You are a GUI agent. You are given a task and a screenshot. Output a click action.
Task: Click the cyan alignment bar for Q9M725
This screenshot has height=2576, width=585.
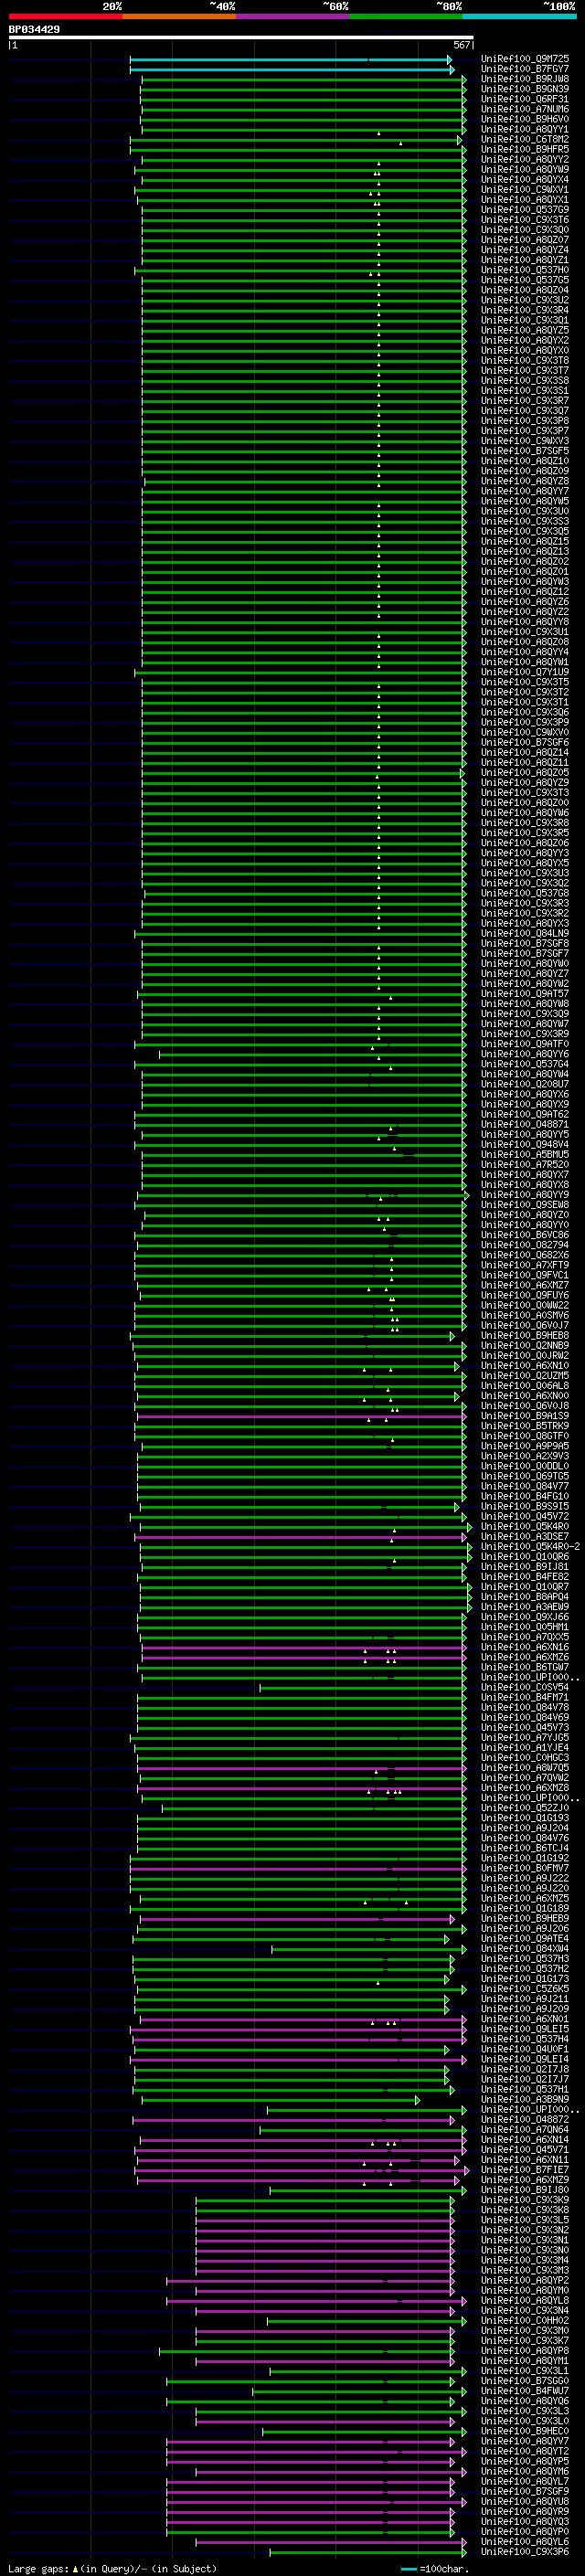tap(290, 60)
